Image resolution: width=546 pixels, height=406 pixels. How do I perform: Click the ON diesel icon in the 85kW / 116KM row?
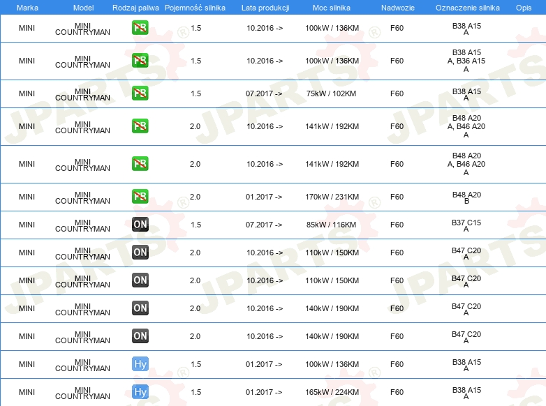click(x=140, y=225)
